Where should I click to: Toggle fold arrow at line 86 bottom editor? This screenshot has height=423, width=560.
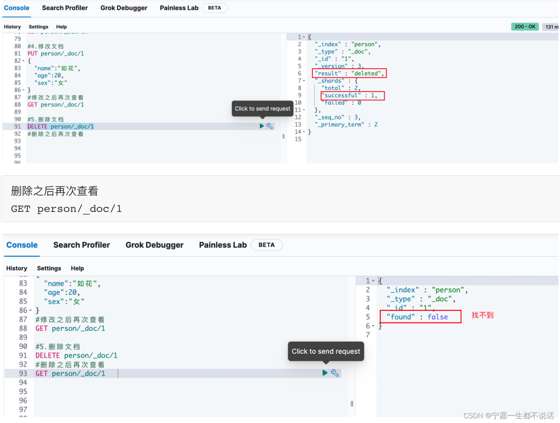pos(31,310)
